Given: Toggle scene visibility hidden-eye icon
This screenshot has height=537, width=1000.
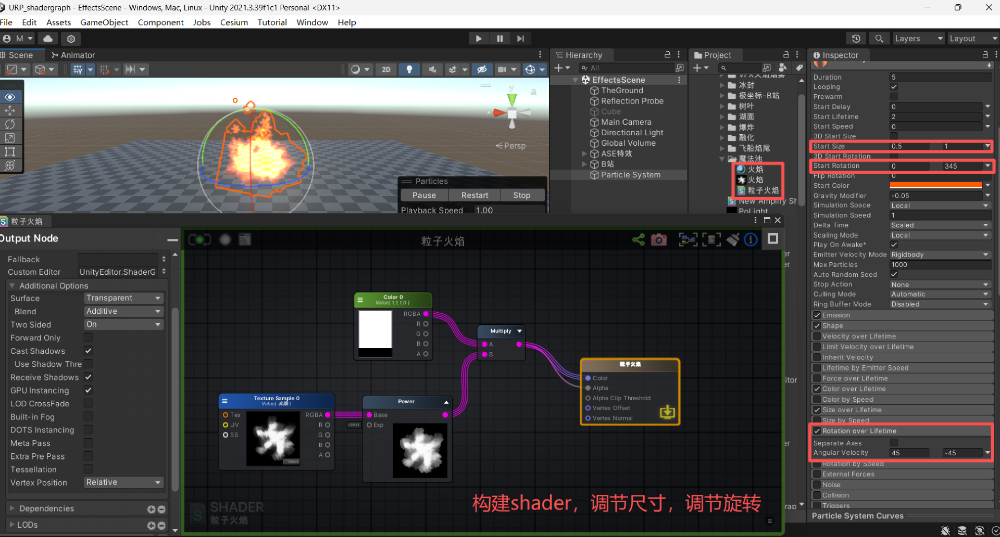Looking at the screenshot, I should point(482,69).
